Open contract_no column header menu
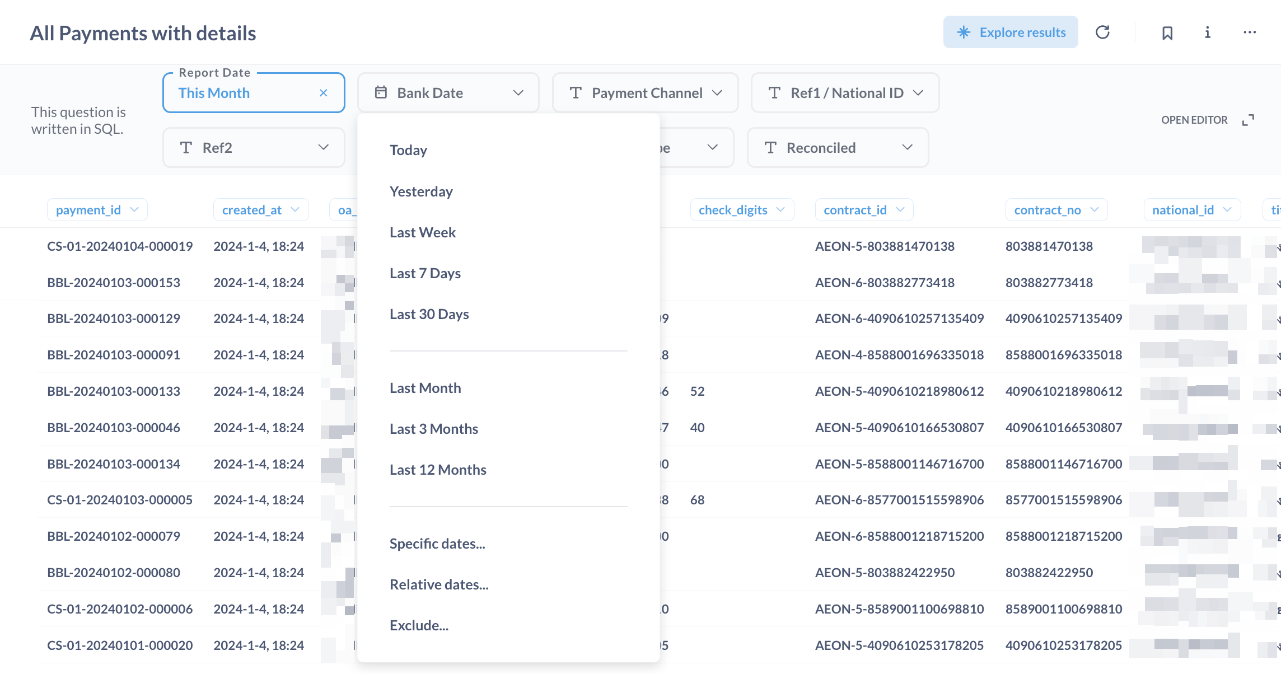 1056,210
